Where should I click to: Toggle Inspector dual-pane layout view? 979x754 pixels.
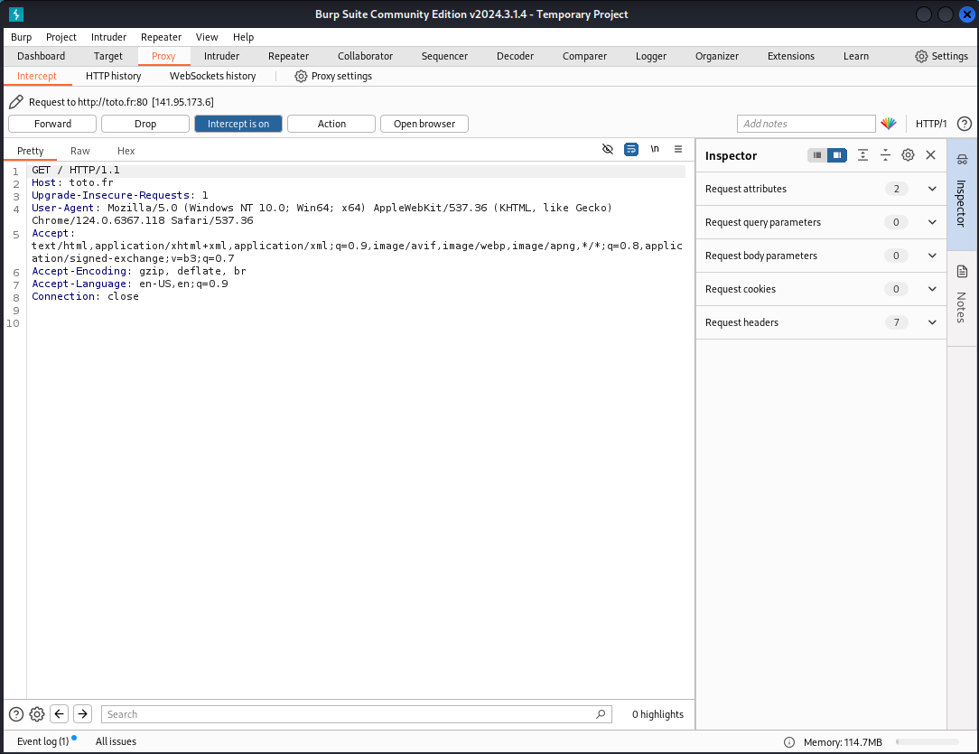pyautogui.click(x=837, y=154)
